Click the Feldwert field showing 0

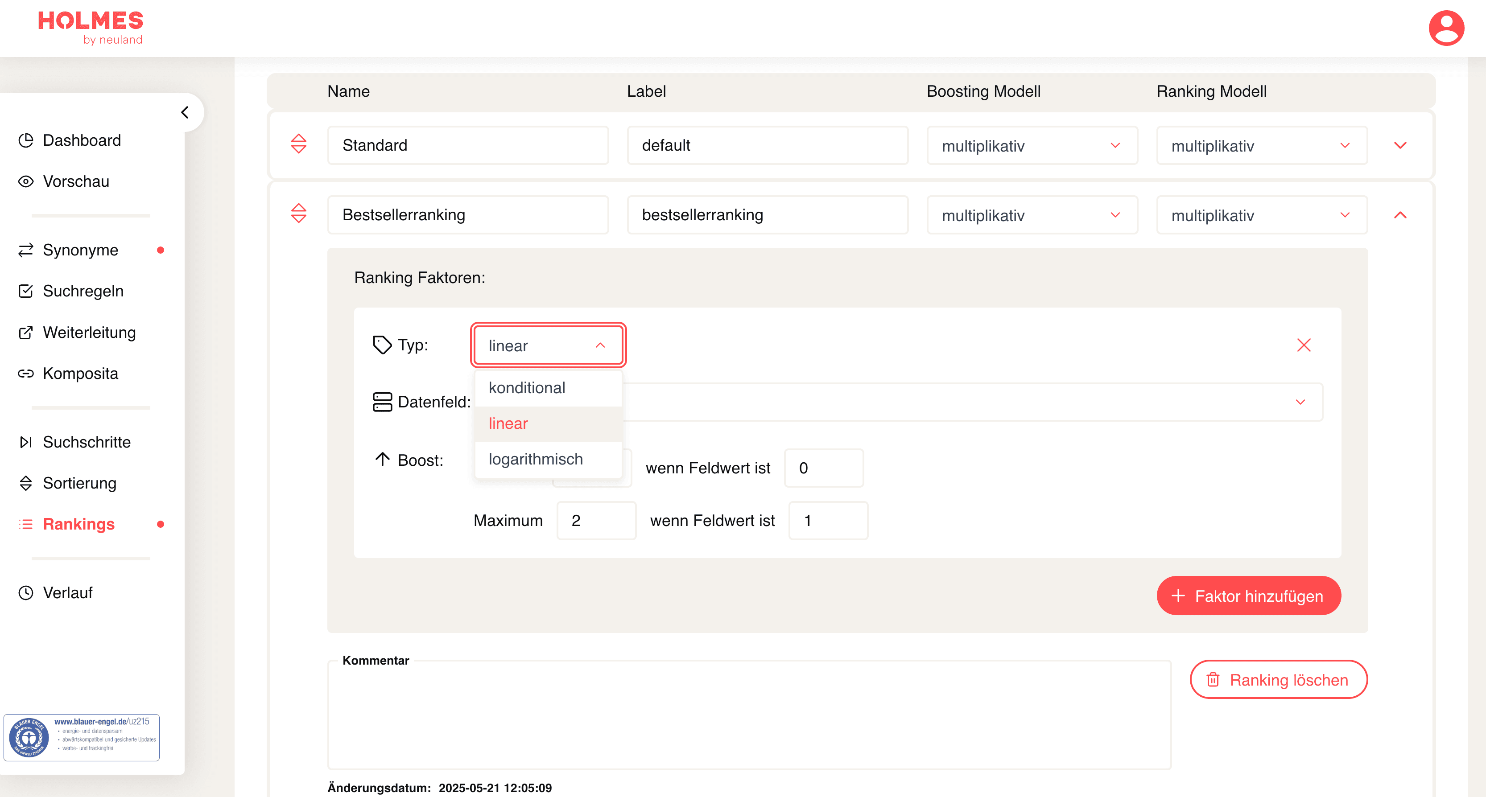point(823,468)
